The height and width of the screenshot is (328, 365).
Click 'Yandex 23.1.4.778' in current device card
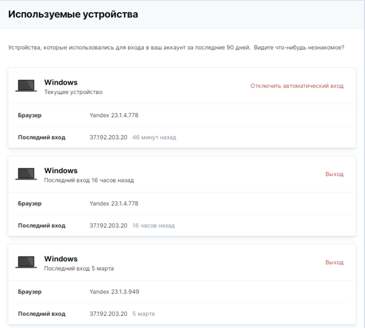pyautogui.click(x=114, y=115)
